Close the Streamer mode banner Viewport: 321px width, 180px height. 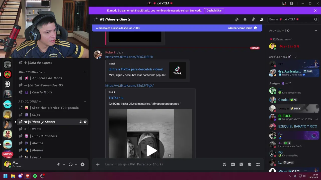coord(315,10)
